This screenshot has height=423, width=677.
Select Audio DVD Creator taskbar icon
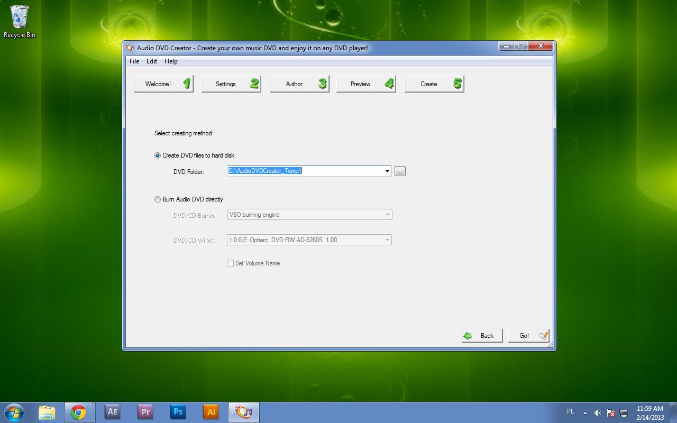(243, 412)
